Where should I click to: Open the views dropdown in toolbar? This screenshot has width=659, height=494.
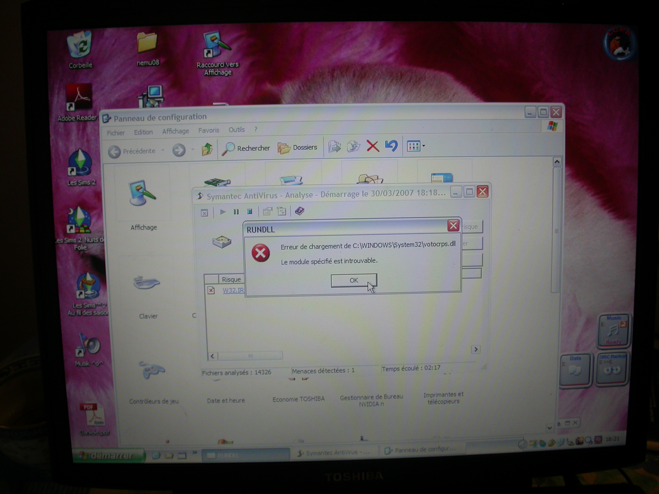pos(416,146)
